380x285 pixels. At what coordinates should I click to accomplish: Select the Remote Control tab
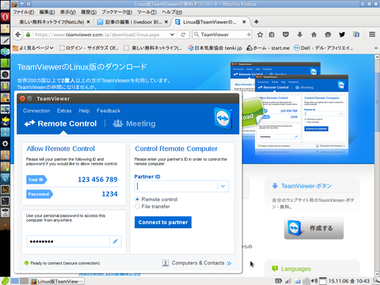[x=60, y=123]
